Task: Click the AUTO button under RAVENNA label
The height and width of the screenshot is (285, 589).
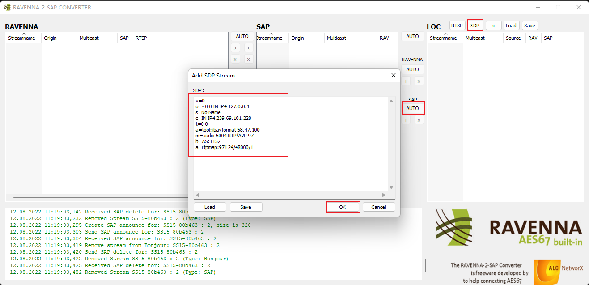Action: pyautogui.click(x=412, y=69)
